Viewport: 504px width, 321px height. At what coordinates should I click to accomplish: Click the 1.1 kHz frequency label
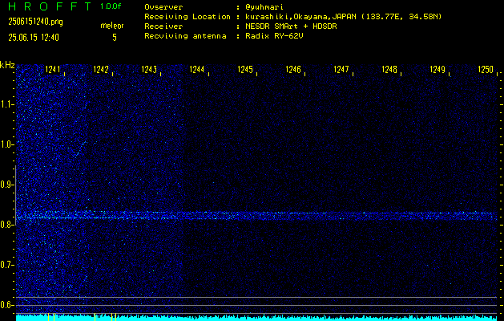7,104
